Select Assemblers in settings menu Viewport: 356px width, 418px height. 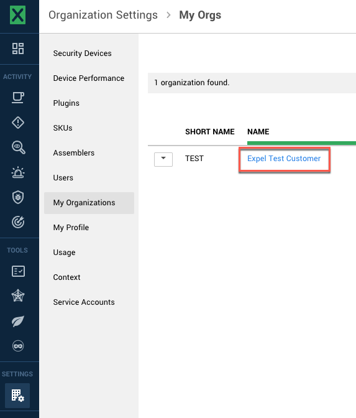click(x=74, y=153)
